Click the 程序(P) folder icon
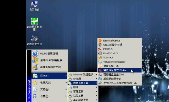Screen dimensions: 169x102 (x=35, y=76)
